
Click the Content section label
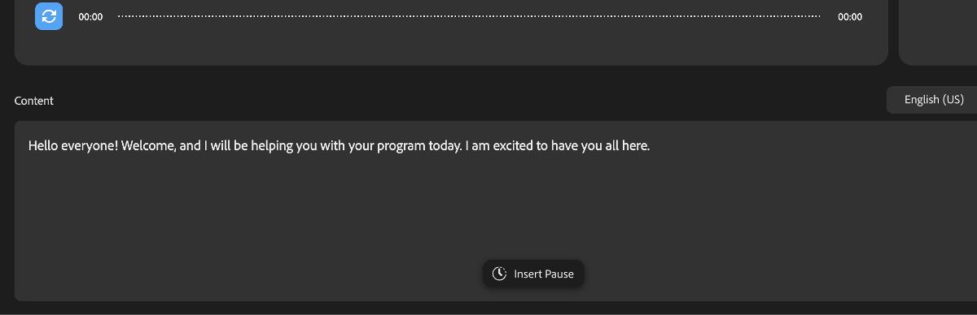[x=34, y=101]
